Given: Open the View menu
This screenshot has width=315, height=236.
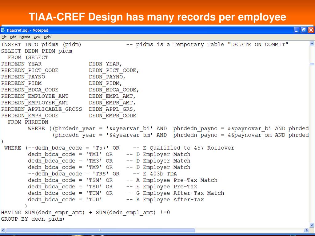Looking at the screenshot, I should (37, 37).
